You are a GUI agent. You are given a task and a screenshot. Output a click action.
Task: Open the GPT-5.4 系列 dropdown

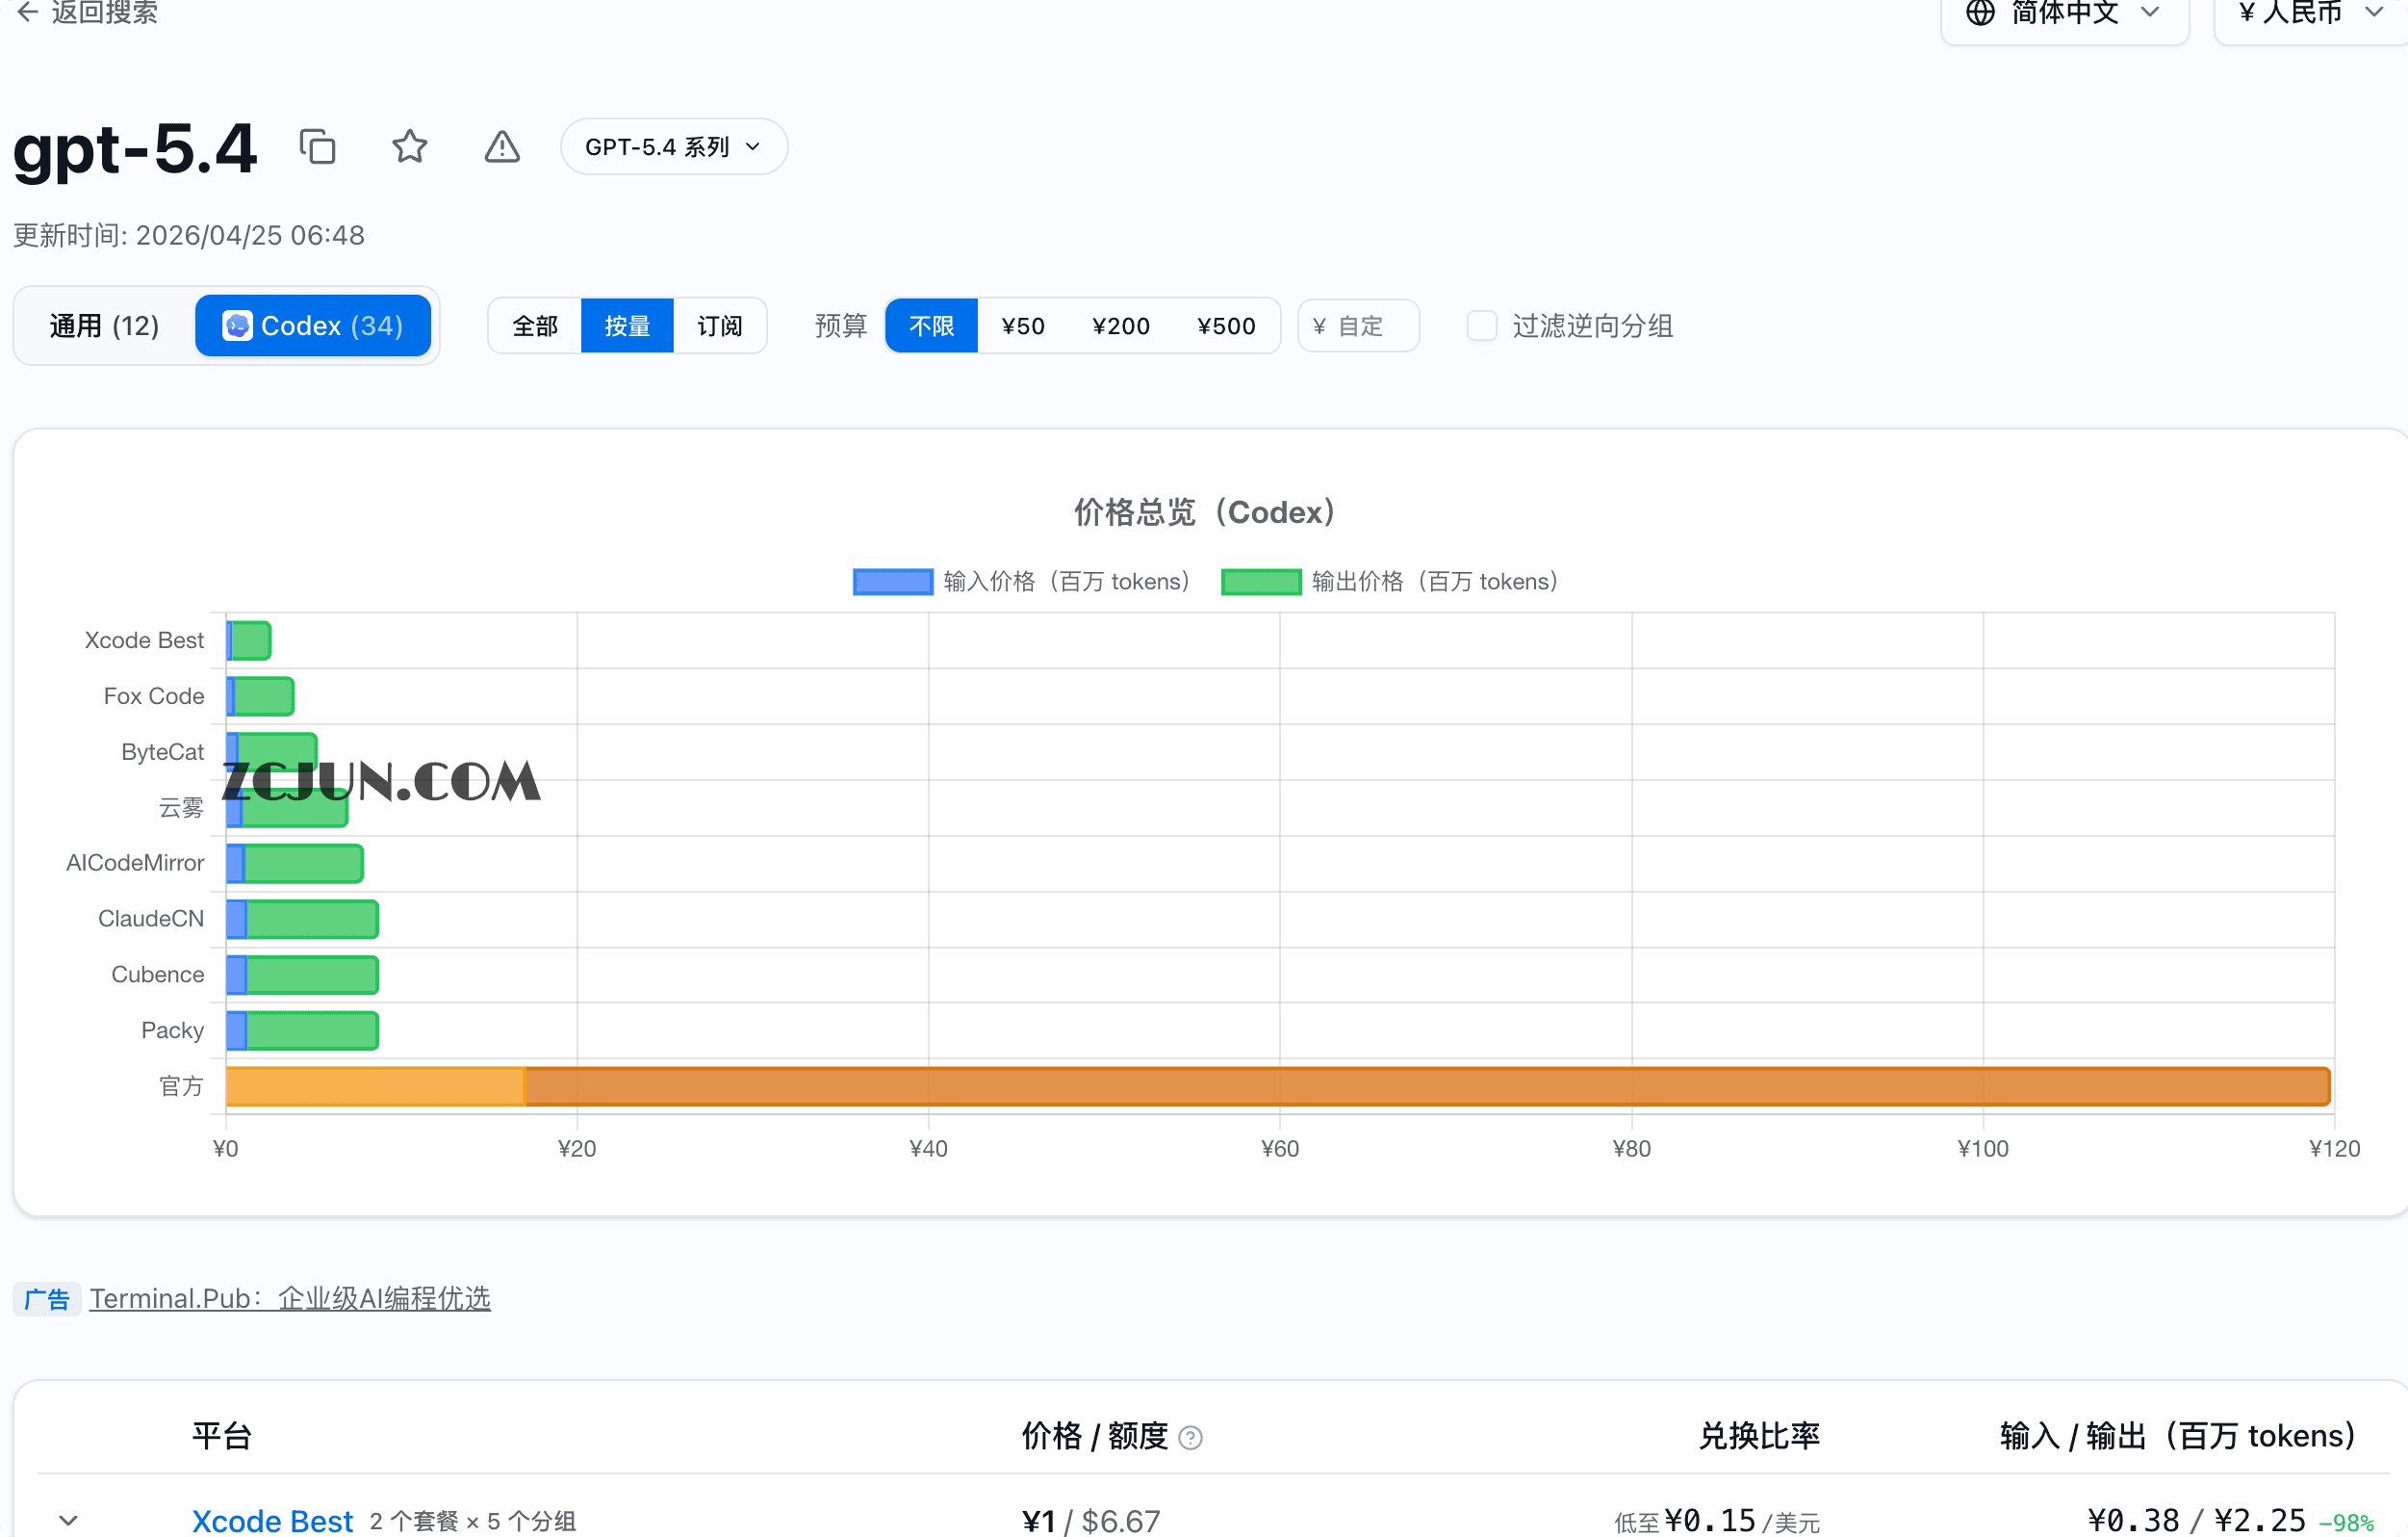[674, 147]
